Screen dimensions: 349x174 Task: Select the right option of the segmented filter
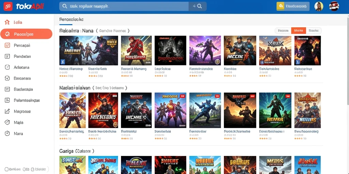(314, 31)
